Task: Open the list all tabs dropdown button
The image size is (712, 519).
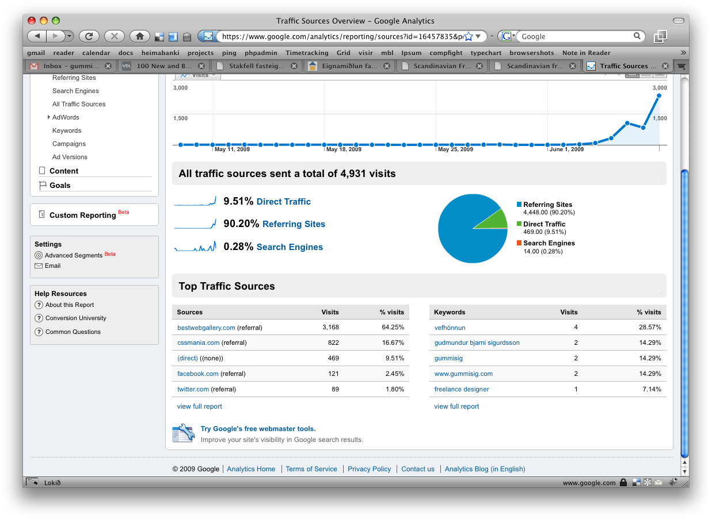Action: click(681, 66)
